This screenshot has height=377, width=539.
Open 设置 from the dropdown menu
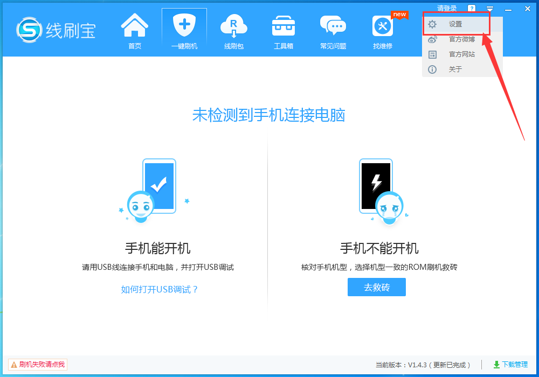(457, 24)
